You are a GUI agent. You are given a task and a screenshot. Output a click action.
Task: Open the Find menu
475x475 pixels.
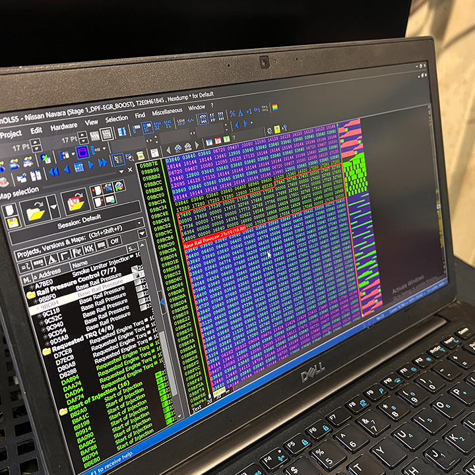pyautogui.click(x=140, y=115)
